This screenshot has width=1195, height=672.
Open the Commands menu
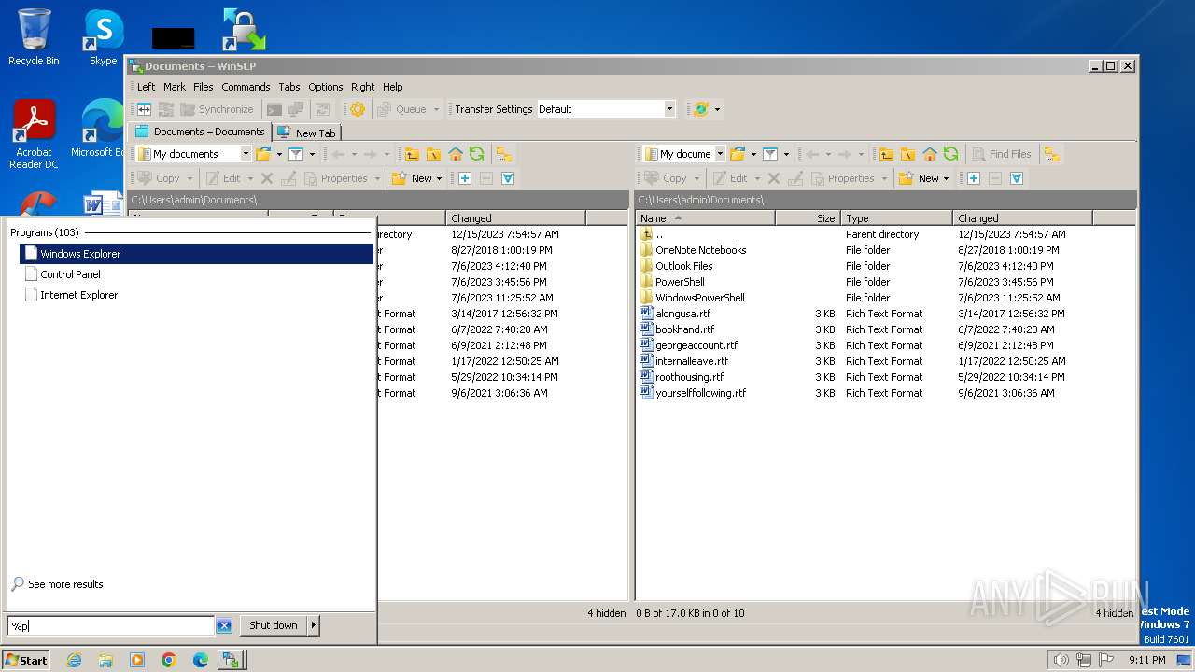pyautogui.click(x=246, y=87)
